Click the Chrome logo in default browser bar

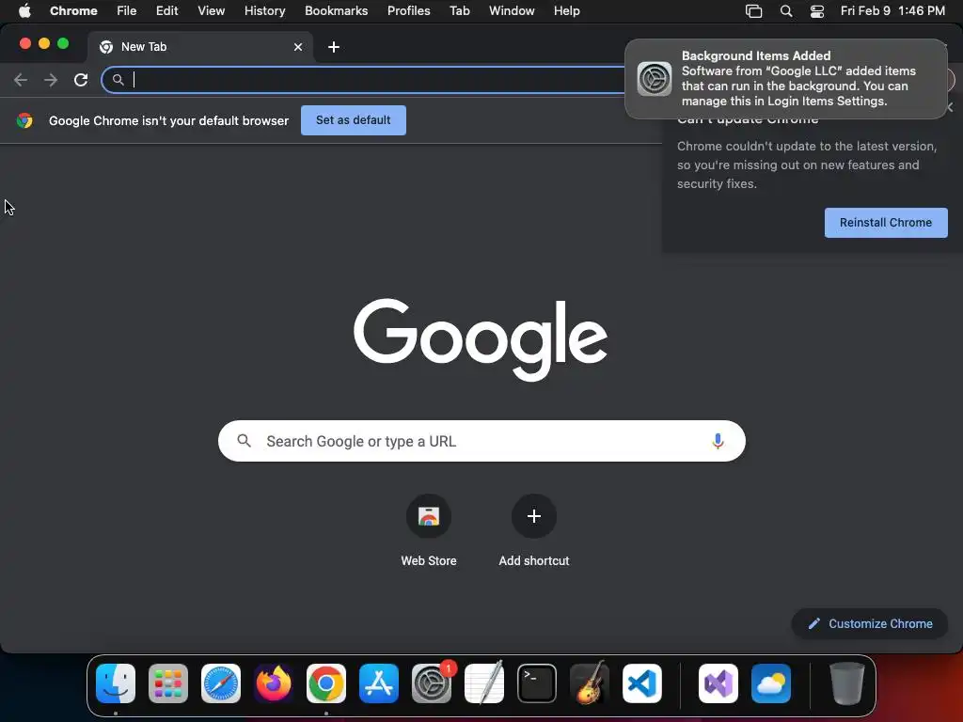click(x=24, y=120)
